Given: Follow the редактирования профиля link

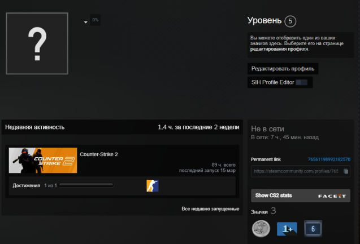Looking at the screenshot, I should pyautogui.click(x=279, y=49).
